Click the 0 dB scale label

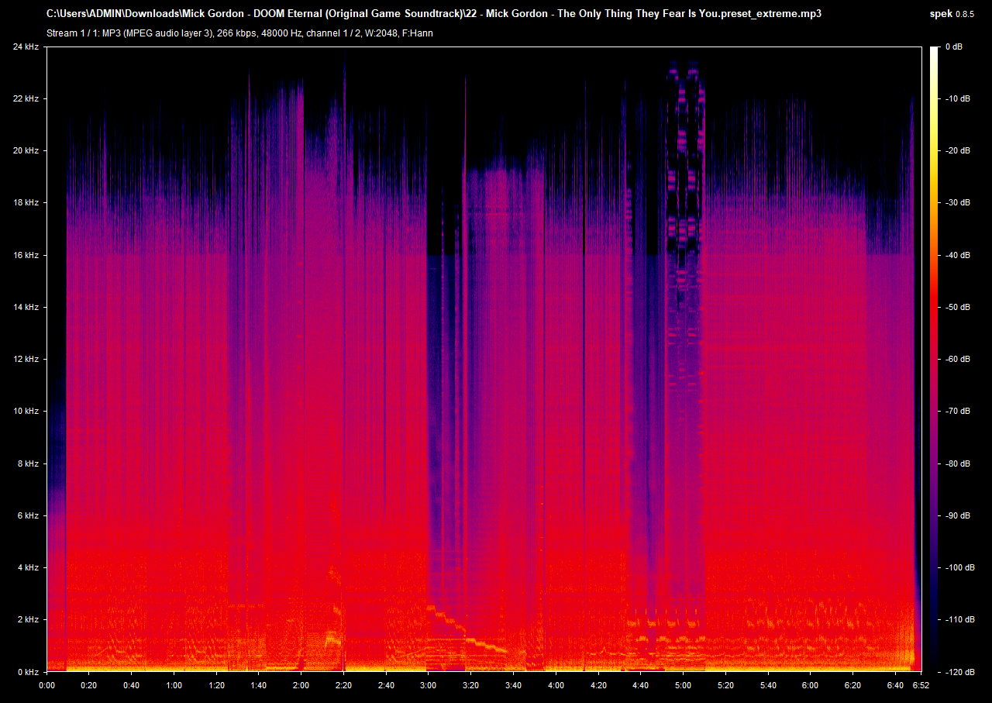955,47
